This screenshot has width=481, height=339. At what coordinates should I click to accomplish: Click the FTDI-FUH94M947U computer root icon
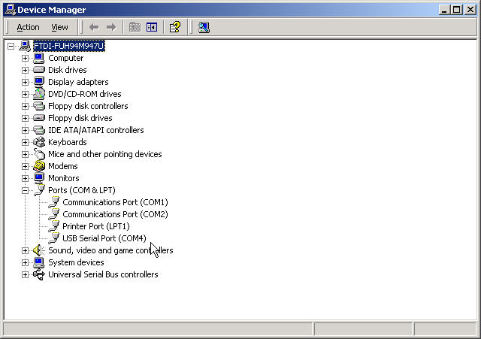pyautogui.click(x=25, y=46)
